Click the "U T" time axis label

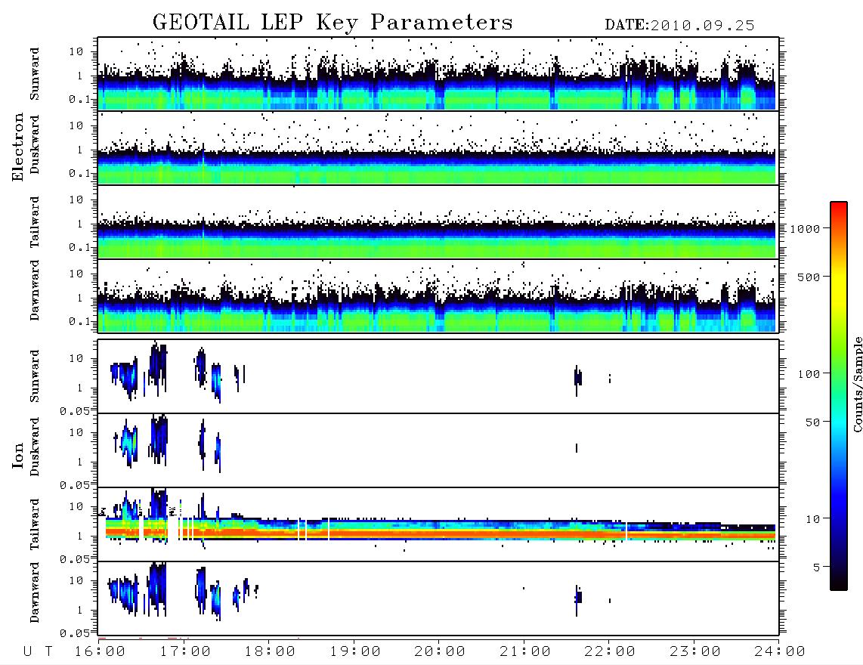click(x=38, y=651)
